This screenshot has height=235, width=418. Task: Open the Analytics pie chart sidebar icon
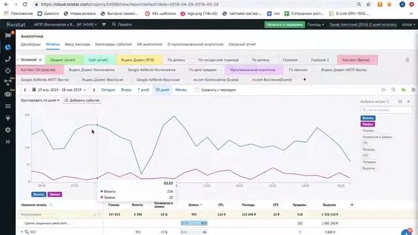coord(8,47)
